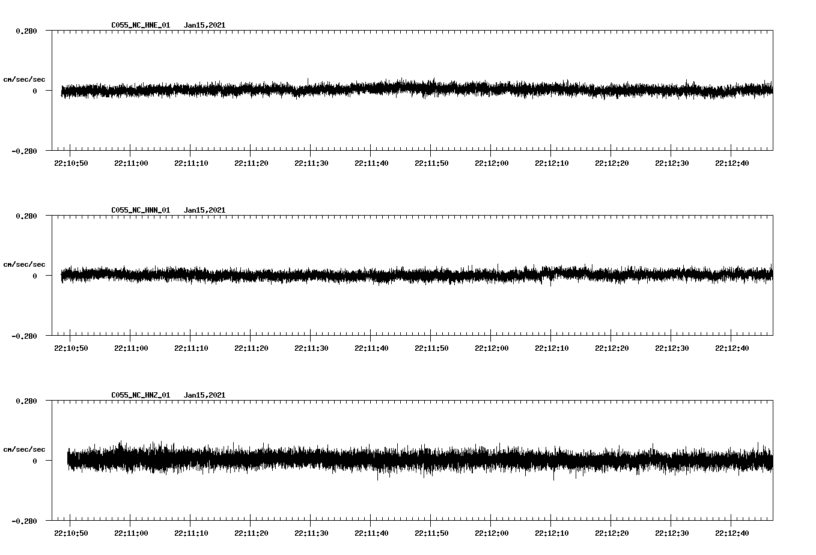
Task: Select the HNN waveform trace
Action: pyautogui.click(x=415, y=275)
